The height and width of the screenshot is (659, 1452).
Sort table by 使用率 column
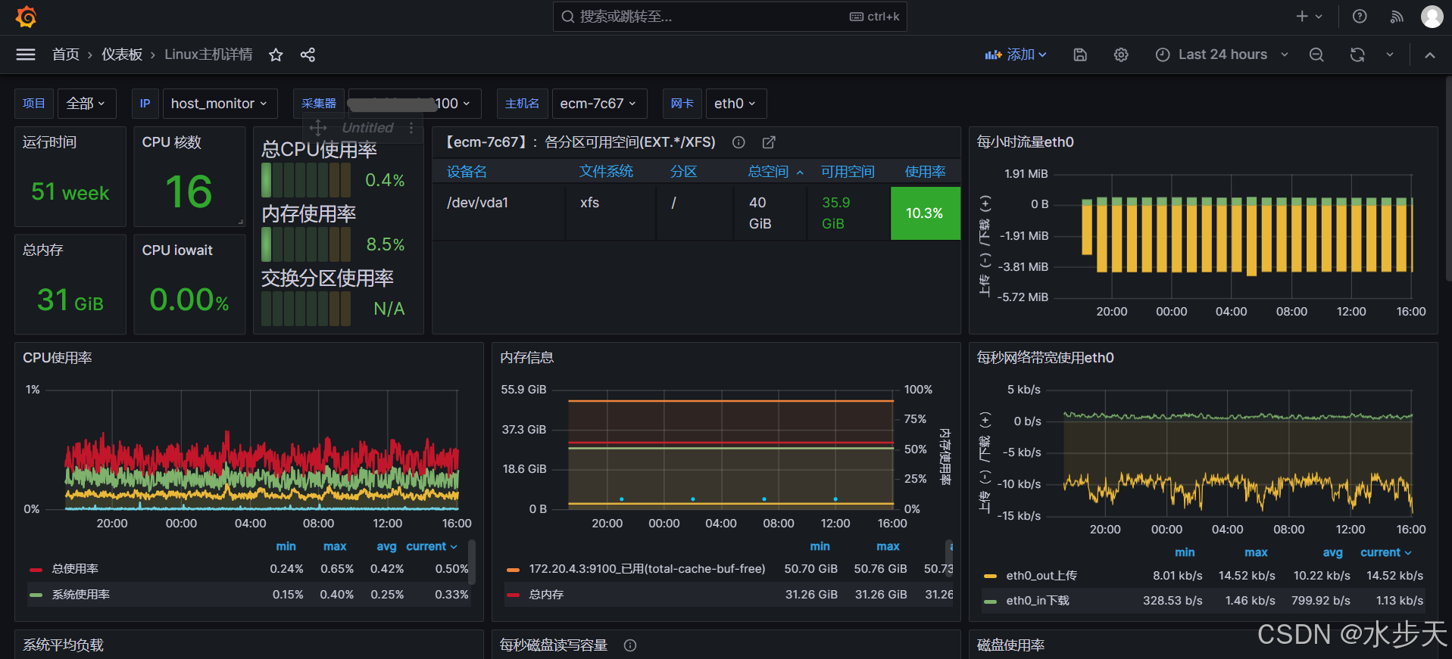coord(925,172)
